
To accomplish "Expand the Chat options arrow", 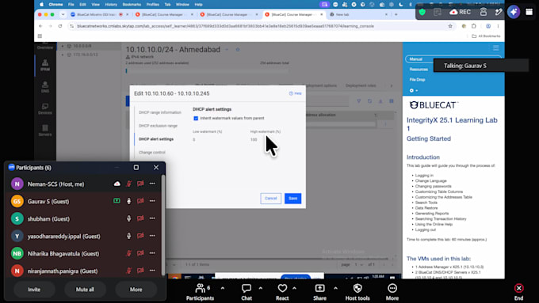I will click(261, 288).
